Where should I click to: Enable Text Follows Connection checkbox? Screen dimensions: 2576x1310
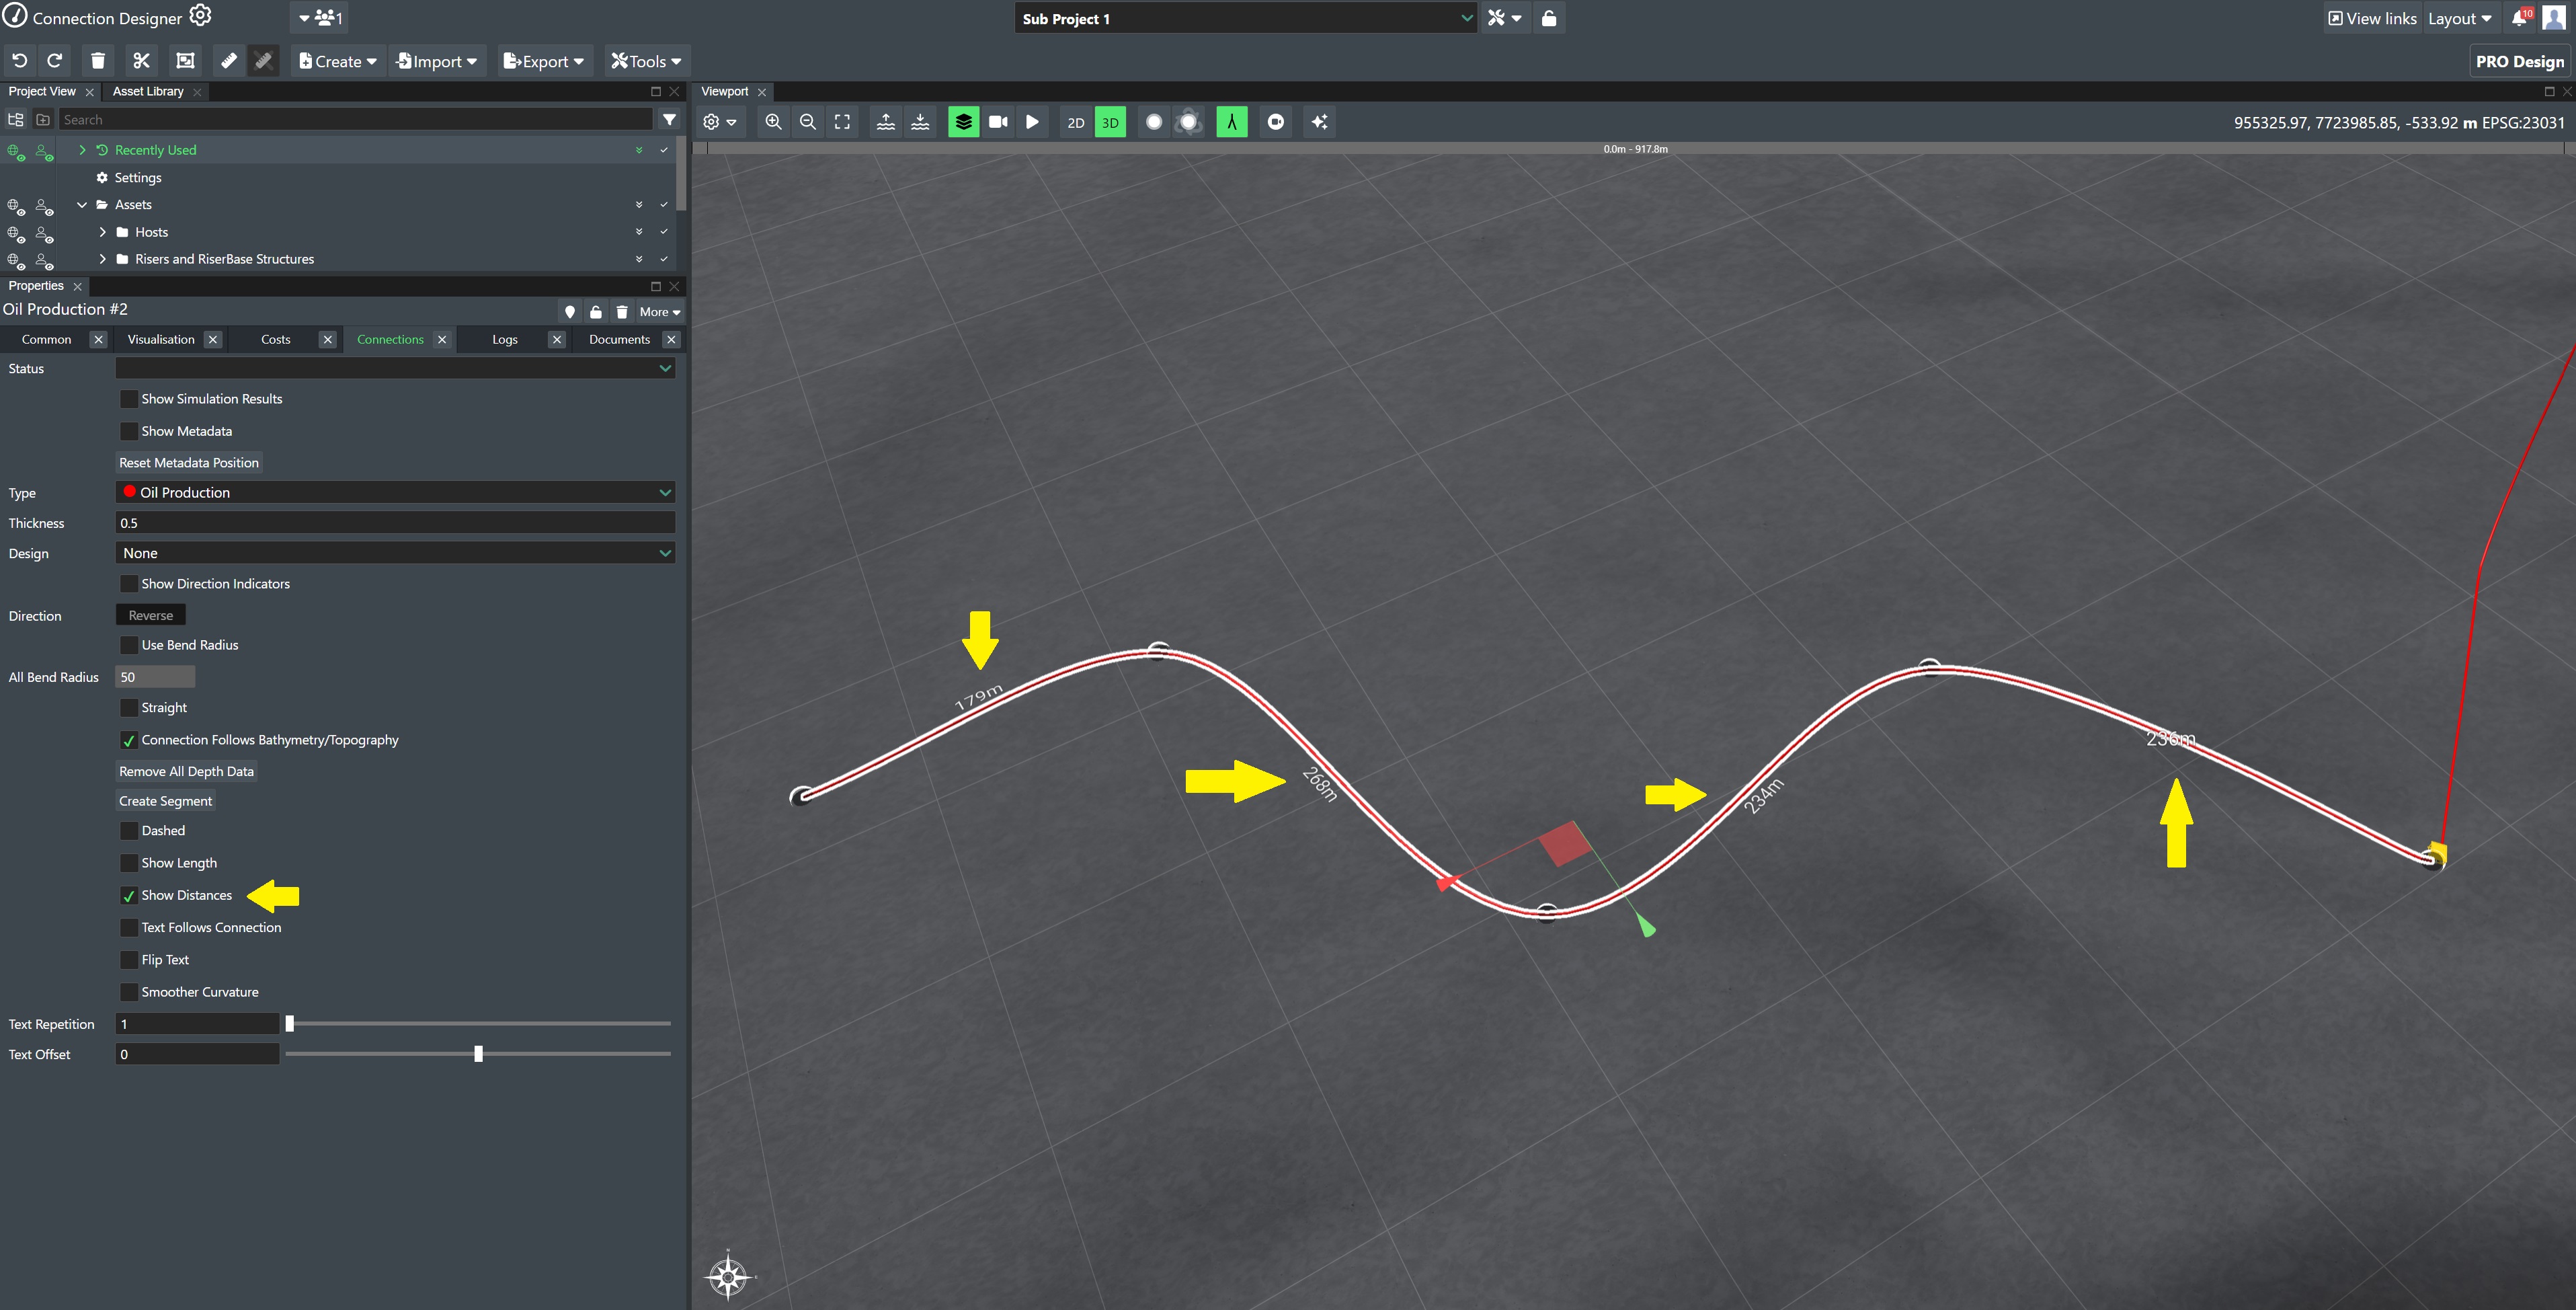point(129,928)
